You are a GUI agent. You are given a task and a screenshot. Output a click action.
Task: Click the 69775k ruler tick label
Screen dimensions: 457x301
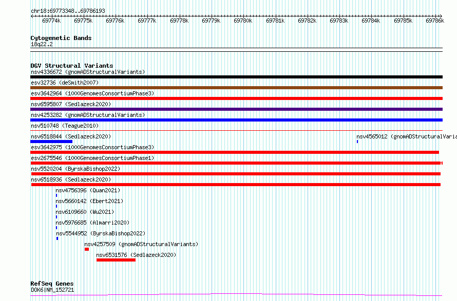coord(83,21)
